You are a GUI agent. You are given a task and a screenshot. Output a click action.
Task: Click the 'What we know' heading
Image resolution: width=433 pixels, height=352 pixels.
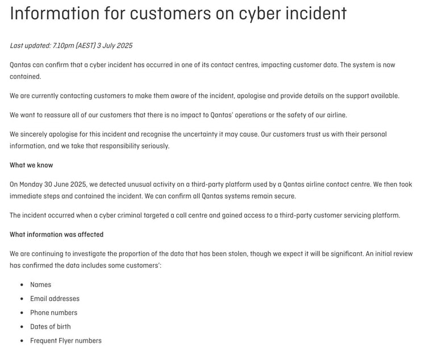click(31, 165)
